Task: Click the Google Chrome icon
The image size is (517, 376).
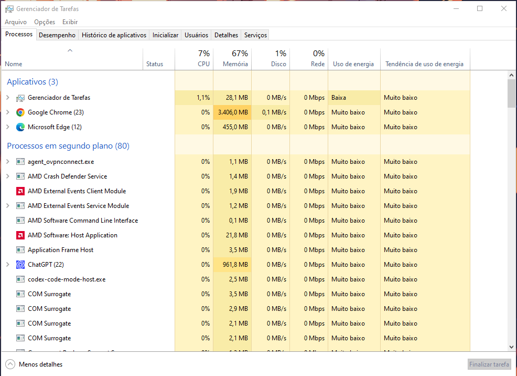Action: click(20, 112)
